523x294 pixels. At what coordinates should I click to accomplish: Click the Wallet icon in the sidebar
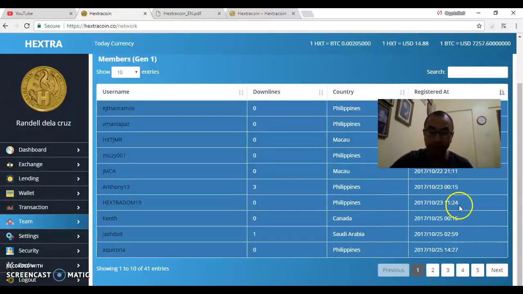[10, 193]
